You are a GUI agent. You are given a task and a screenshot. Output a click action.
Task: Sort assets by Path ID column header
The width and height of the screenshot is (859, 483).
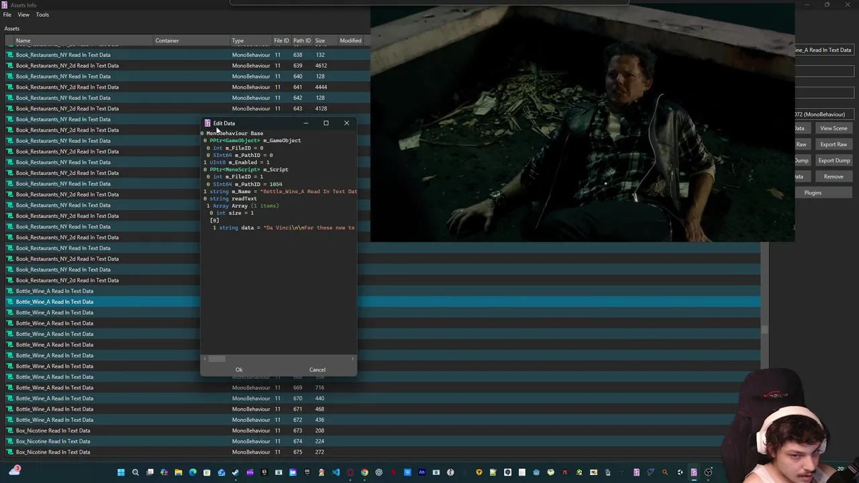coord(302,40)
